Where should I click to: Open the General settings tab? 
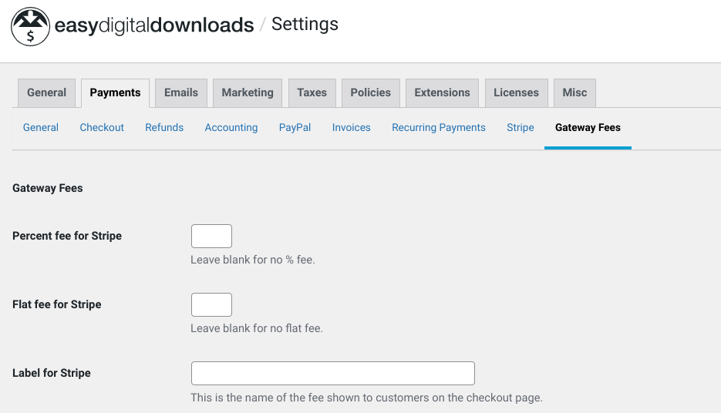46,92
